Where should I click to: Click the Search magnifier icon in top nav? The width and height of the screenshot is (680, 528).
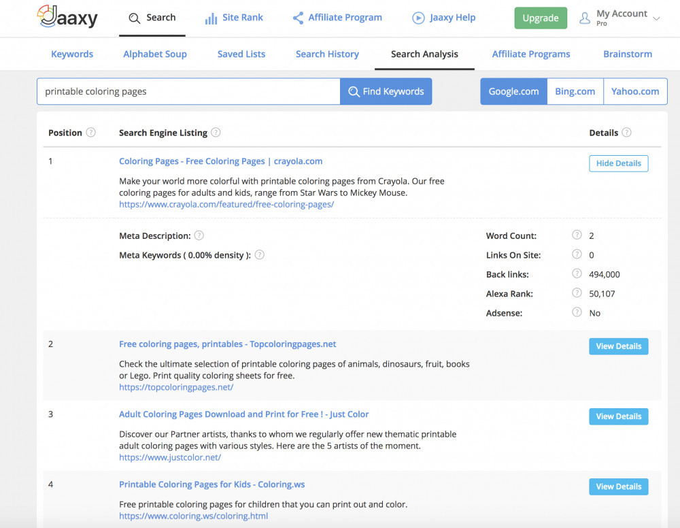pos(135,18)
